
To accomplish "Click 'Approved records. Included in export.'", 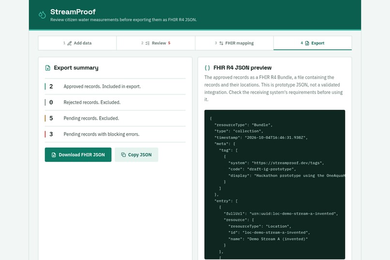I will [x=102, y=86].
